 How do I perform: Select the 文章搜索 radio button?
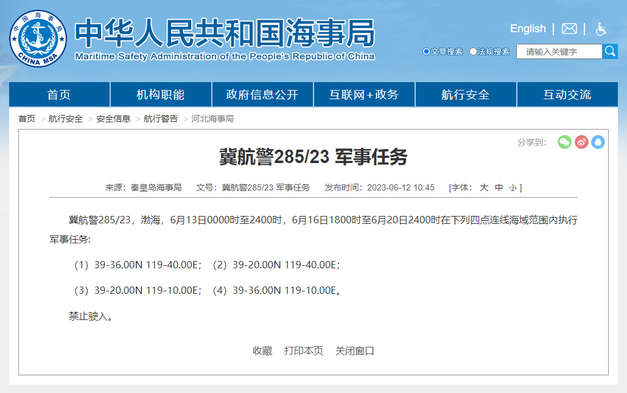tap(426, 51)
